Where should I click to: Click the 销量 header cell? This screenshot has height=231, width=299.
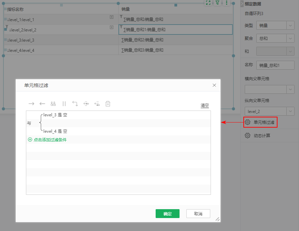click(175, 9)
